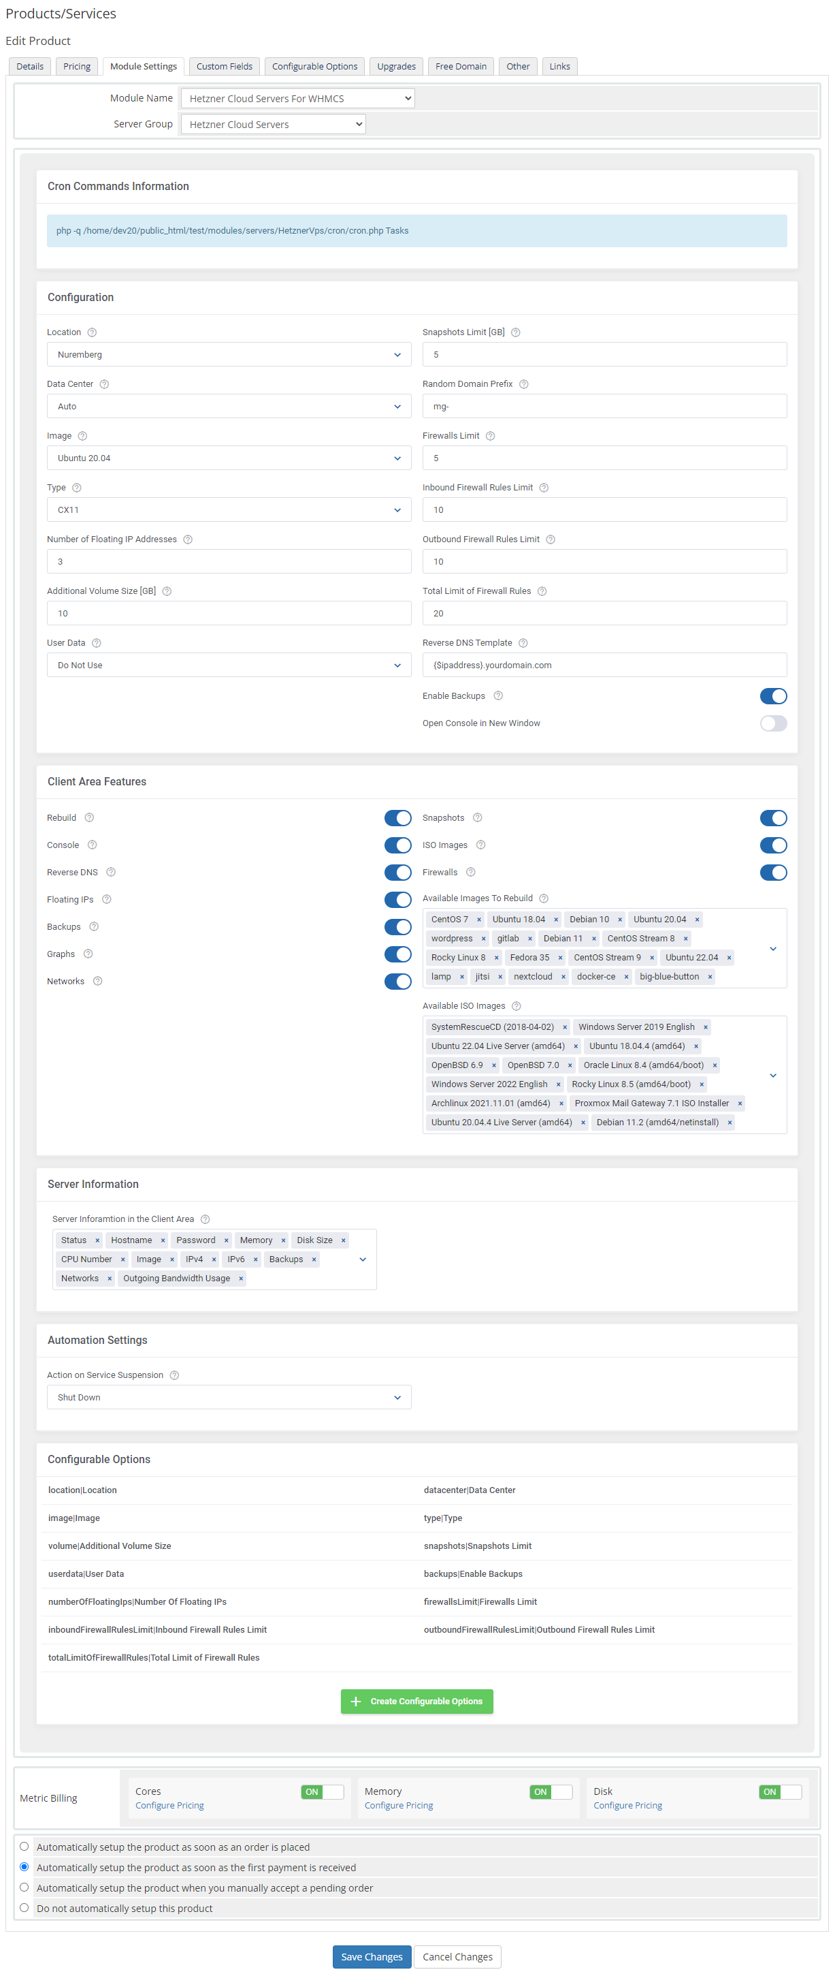Click help icon next to Random Domain Prefix
The height and width of the screenshot is (1974, 835).
pos(524,384)
